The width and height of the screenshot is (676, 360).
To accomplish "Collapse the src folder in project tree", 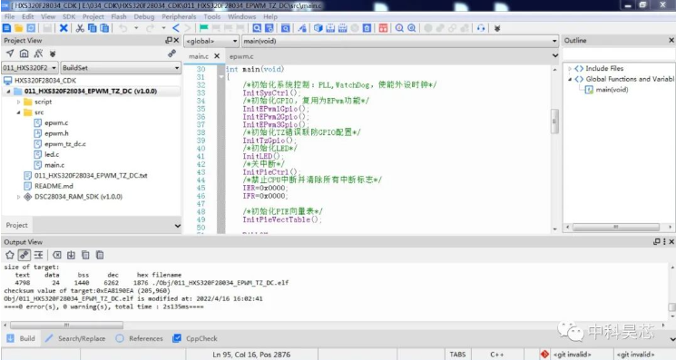I will point(18,112).
